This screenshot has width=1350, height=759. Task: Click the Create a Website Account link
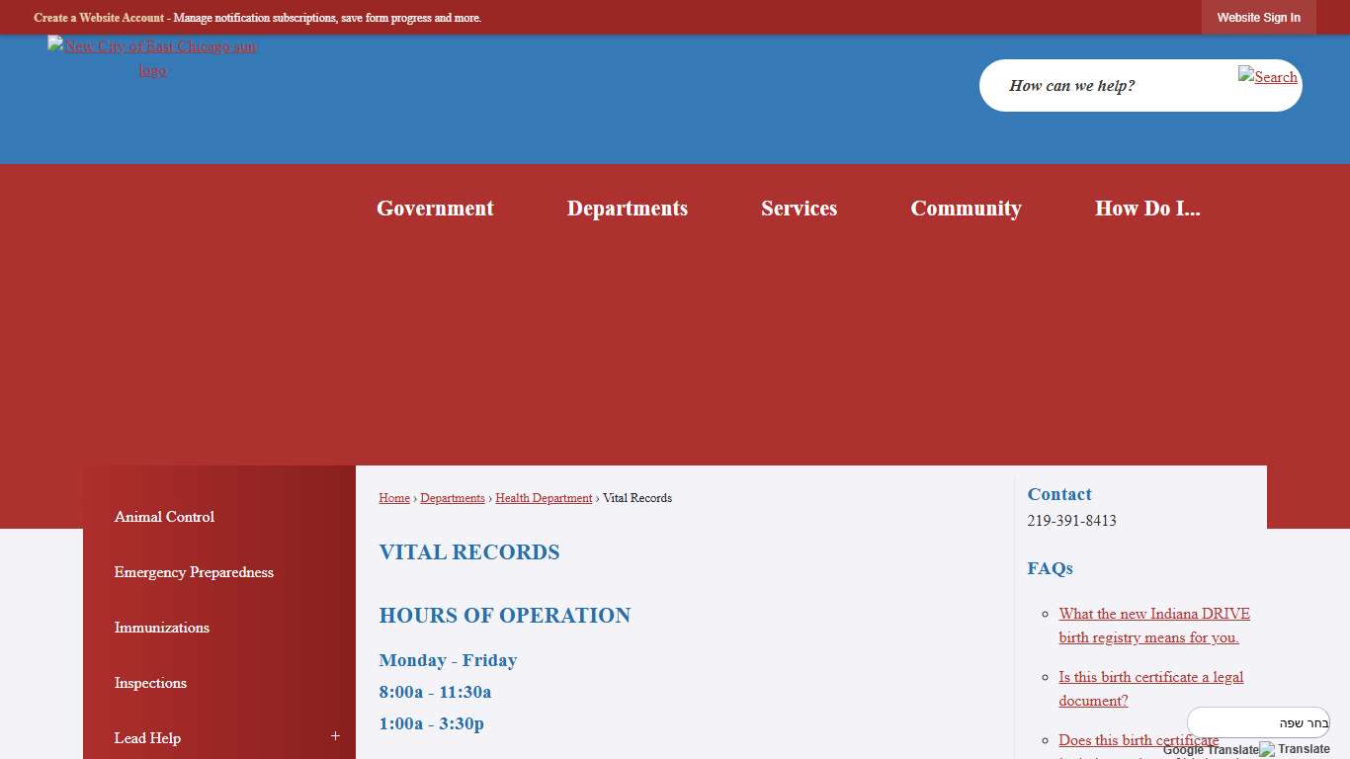(99, 18)
